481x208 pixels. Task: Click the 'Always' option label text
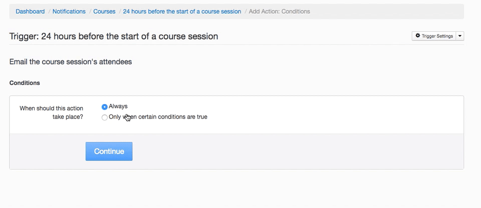coord(118,106)
